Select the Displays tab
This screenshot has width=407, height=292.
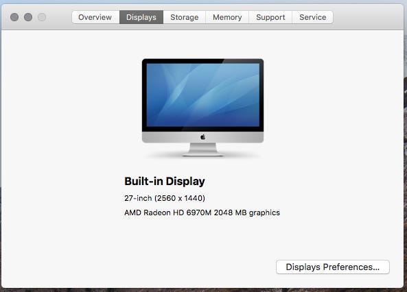pyautogui.click(x=141, y=17)
